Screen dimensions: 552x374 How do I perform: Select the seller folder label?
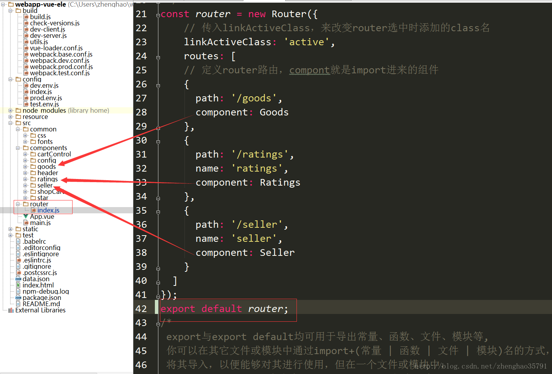pyautogui.click(x=45, y=185)
